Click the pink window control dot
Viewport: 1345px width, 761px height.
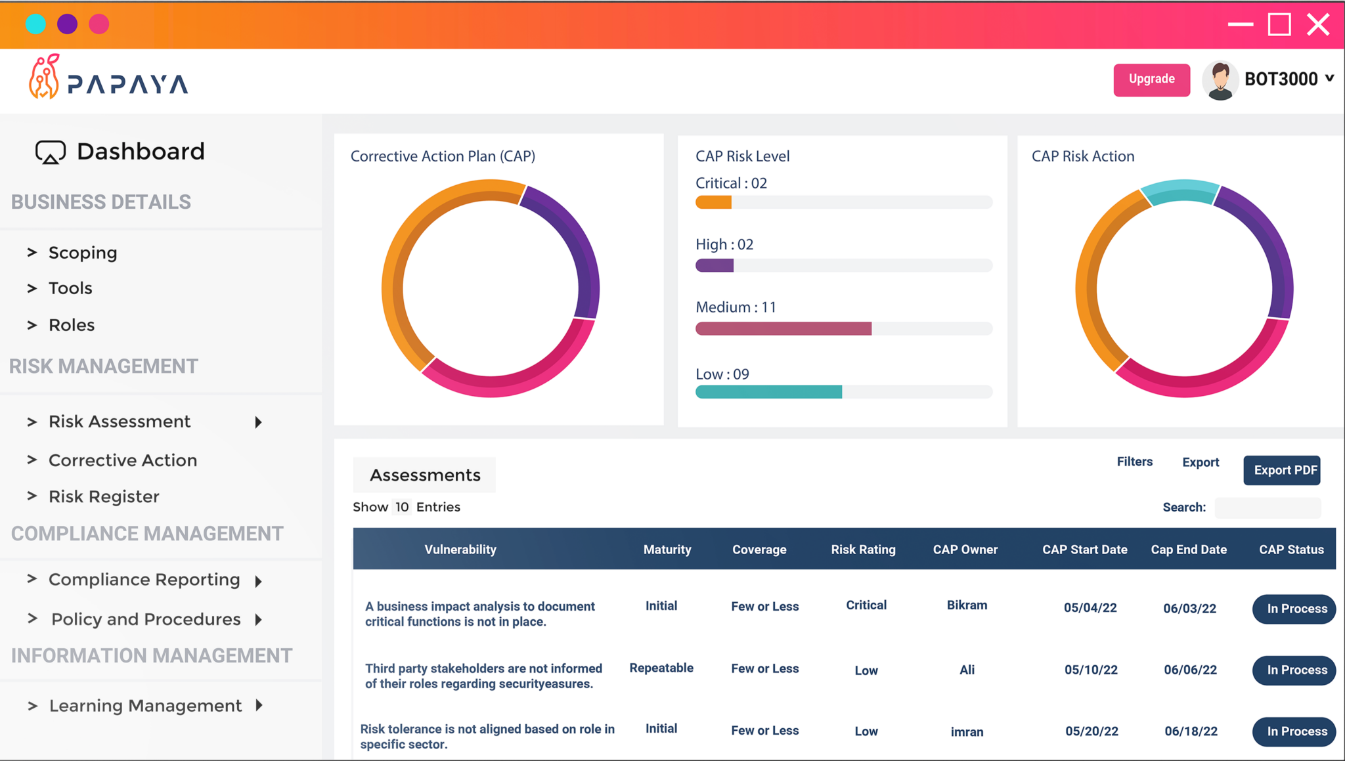coord(99,24)
